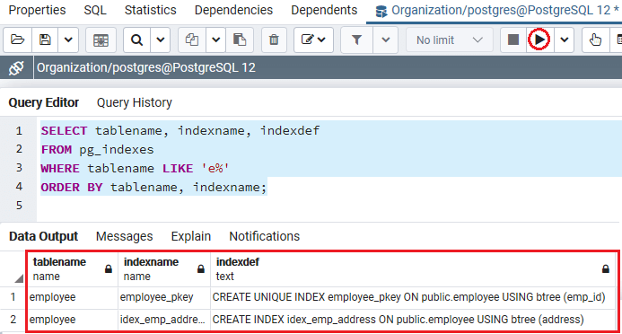Click the WHERE tablename LIKE line
The width and height of the screenshot is (622, 334).
pyautogui.click(x=135, y=168)
